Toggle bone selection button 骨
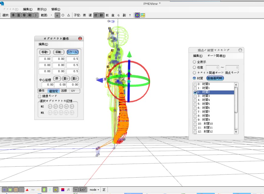The height and width of the screenshot is (194, 264). click(24, 15)
